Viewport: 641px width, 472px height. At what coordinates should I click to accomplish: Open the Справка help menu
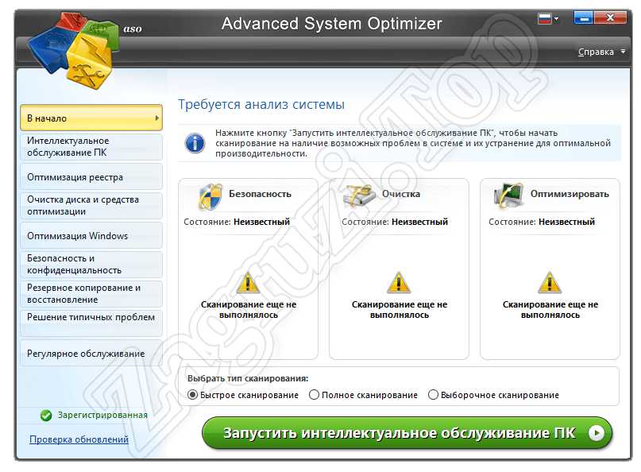(596, 52)
